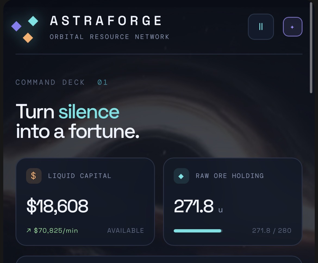This screenshot has height=263, width=318.
Task: Click the $18,608 capital value
Action: point(57,206)
